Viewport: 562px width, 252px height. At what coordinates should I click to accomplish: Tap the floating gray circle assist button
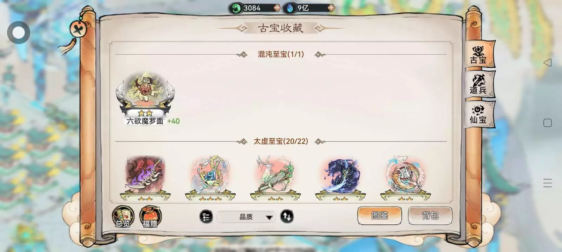point(19,33)
